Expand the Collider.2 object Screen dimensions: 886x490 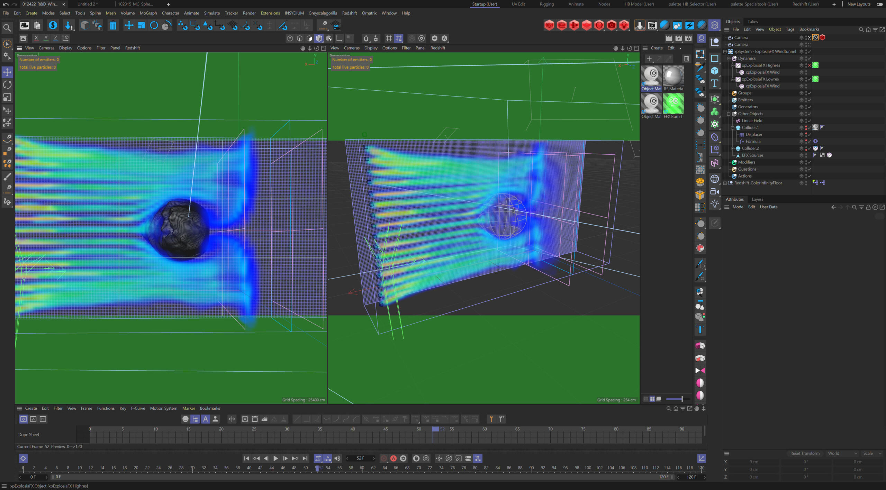(733, 148)
